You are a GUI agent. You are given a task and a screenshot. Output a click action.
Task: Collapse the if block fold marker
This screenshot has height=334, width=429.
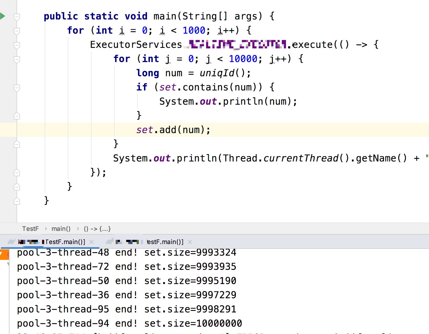pos(17,88)
